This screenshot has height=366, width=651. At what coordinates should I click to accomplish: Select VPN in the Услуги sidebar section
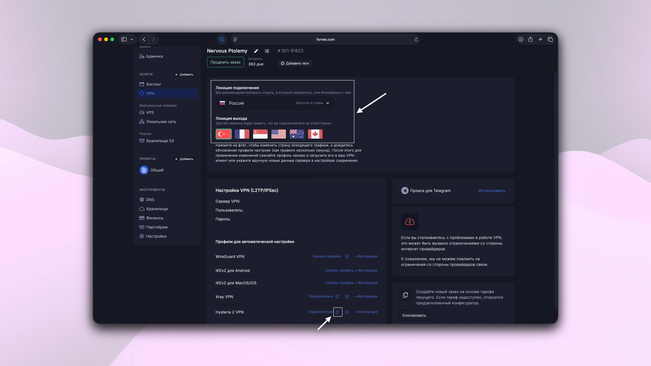click(x=150, y=93)
